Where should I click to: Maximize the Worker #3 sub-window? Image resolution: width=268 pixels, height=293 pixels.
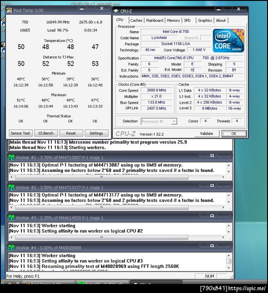click(x=212, y=216)
